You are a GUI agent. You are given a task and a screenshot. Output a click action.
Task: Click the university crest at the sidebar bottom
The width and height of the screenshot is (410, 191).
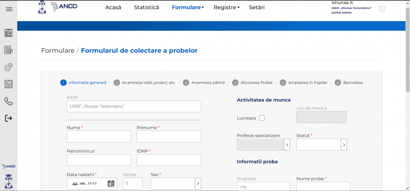(9, 181)
